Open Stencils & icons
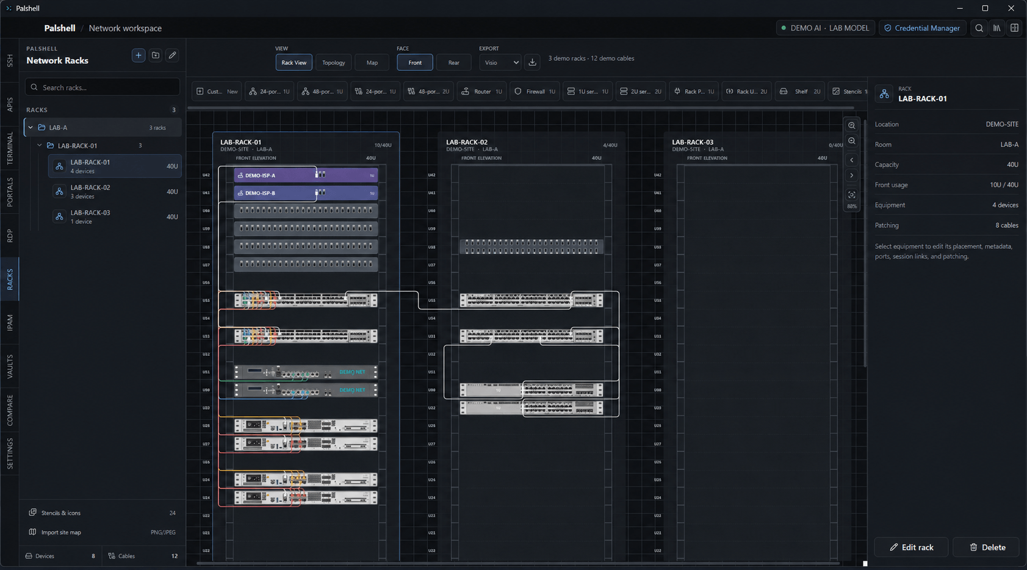 coord(102,513)
